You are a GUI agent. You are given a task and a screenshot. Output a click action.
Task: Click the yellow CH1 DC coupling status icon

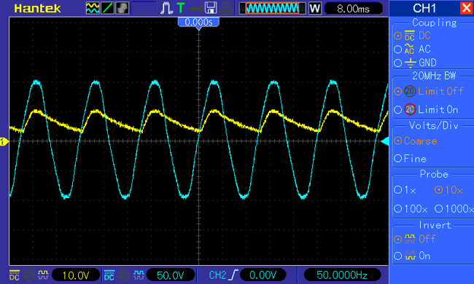tap(15, 275)
